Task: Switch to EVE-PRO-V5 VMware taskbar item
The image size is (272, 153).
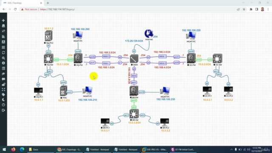Action: pos(155,149)
